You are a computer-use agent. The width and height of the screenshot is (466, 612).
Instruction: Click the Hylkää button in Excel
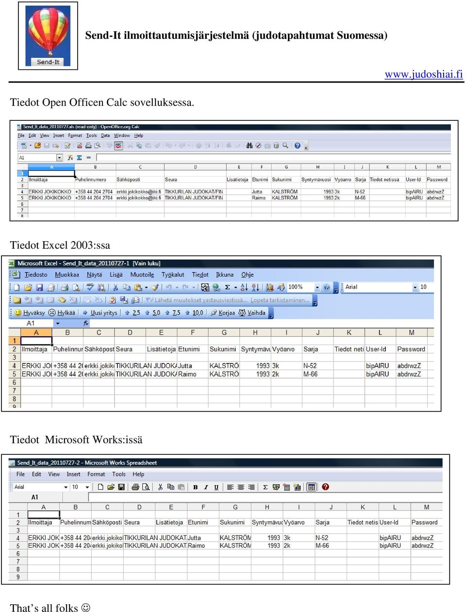click(62, 313)
